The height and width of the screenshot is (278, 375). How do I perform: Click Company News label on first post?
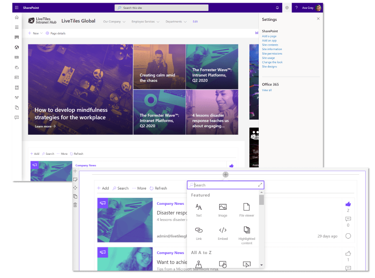170,204
